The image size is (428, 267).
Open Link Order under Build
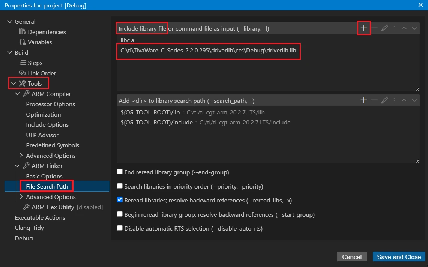42,73
